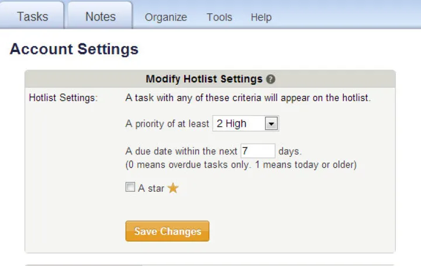
Task: Click the overdue tasks hint text
Action: [x=241, y=164]
